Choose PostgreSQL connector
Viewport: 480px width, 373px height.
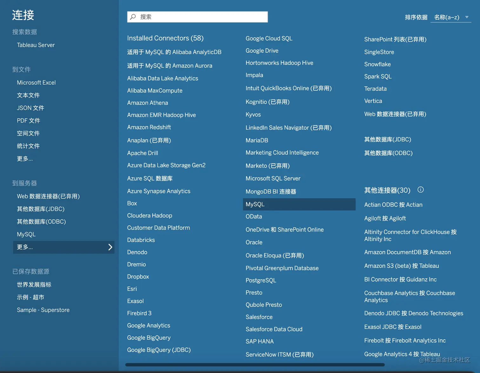(261, 281)
